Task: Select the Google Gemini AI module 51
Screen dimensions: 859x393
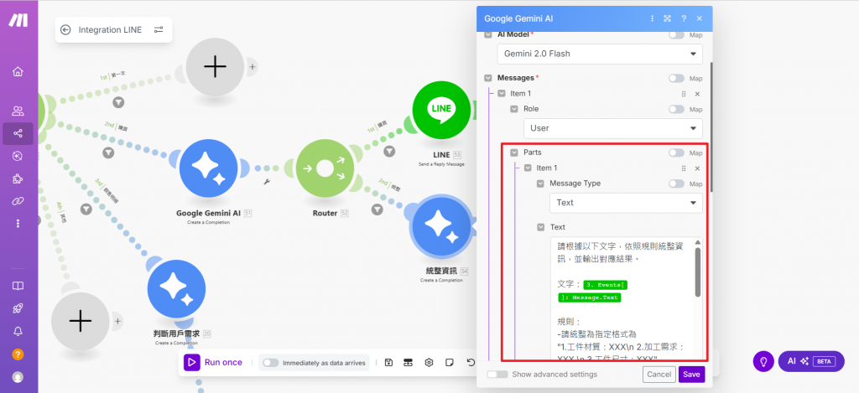Action: (x=209, y=168)
